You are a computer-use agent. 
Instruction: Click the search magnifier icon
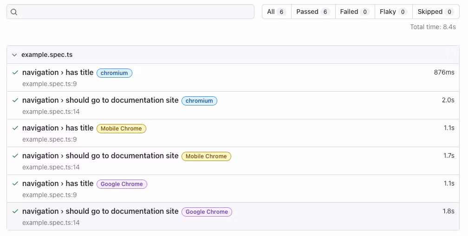point(14,12)
